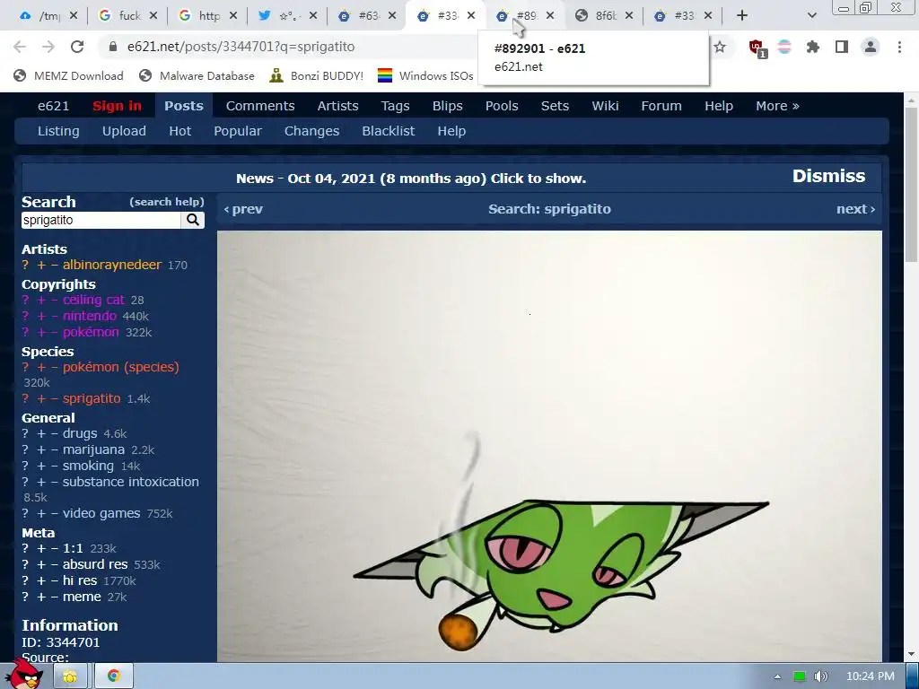Open the Artists menu item

(x=337, y=106)
